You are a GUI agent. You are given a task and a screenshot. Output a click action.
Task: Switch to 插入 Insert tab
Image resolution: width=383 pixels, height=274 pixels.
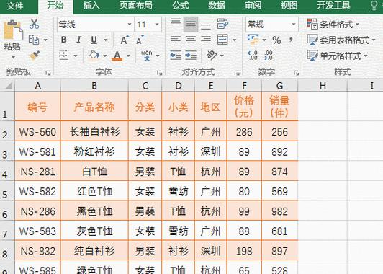pyautogui.click(x=91, y=5)
